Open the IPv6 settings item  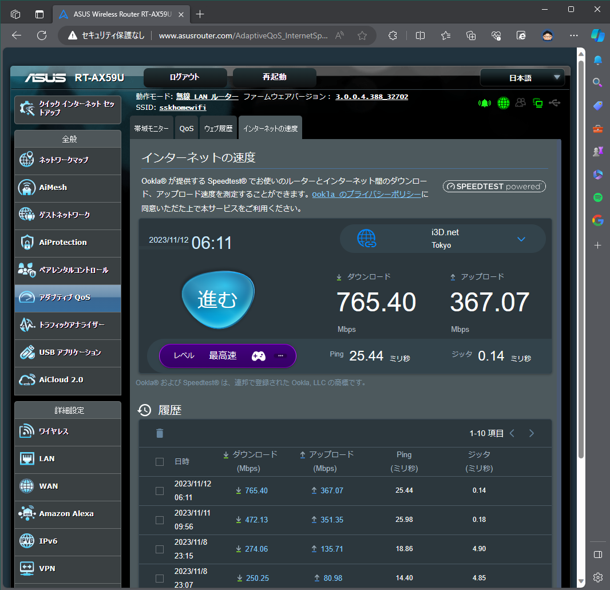pos(68,542)
